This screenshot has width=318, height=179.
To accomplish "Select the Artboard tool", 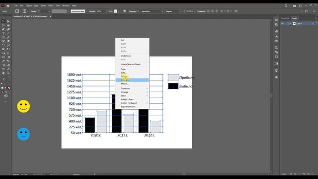I will click(x=3, y=69).
